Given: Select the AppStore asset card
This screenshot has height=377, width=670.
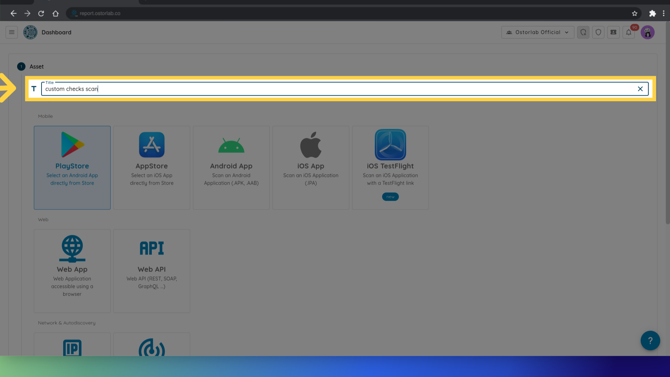Looking at the screenshot, I should (x=152, y=168).
